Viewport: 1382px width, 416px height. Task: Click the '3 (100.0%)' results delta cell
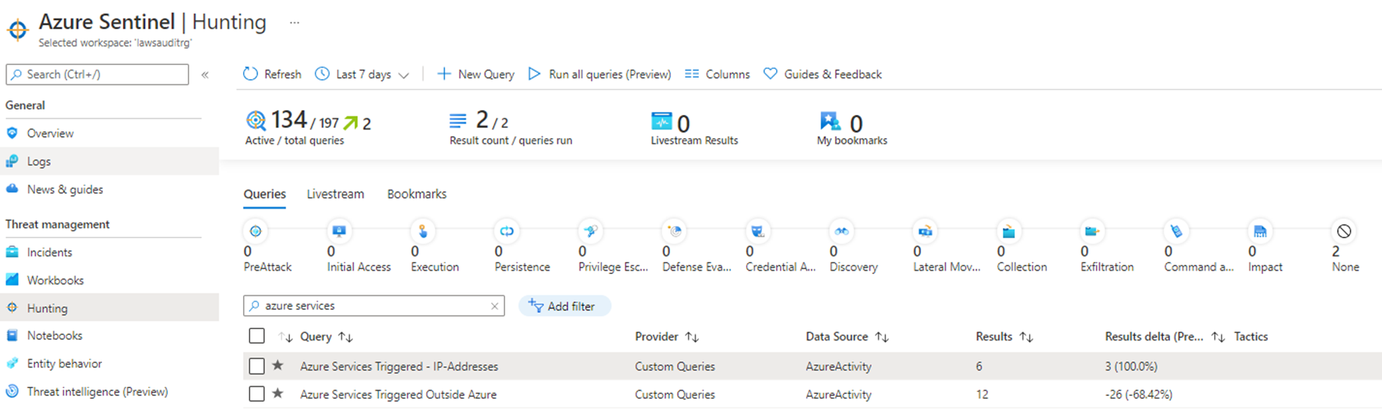[x=1131, y=366]
